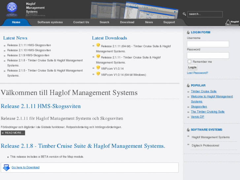Click download icon for Release 2.1.11 (64-bit)

[x=98, y=45]
